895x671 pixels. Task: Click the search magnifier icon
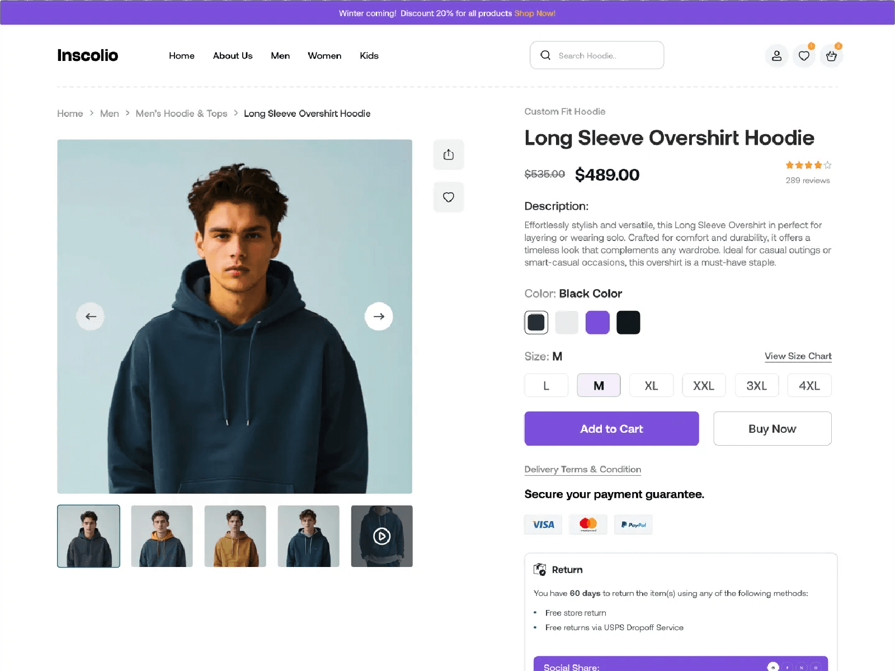[545, 55]
